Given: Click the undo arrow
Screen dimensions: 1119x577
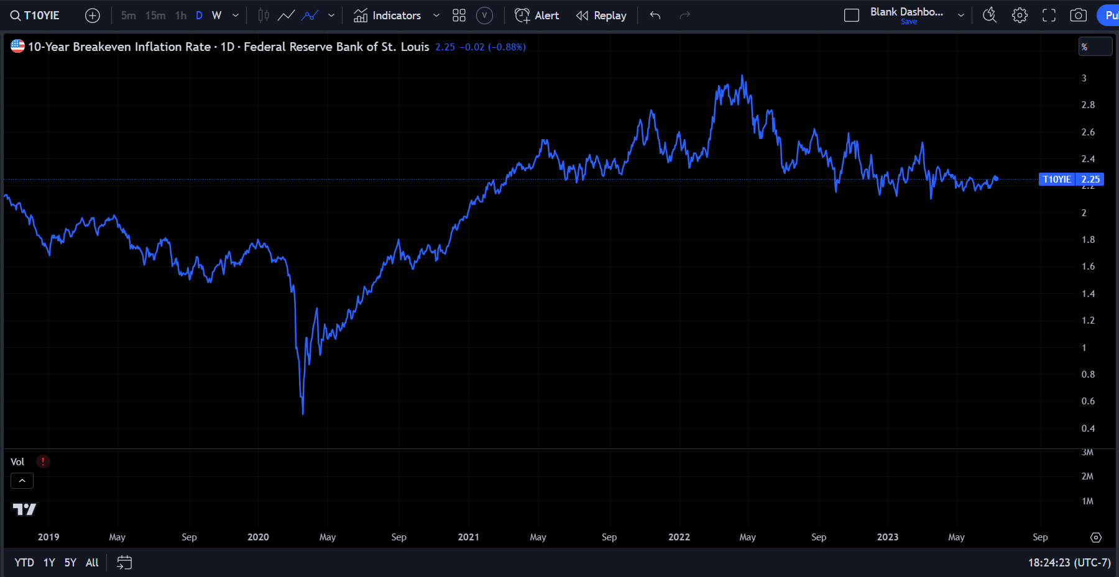Looking at the screenshot, I should pyautogui.click(x=655, y=15).
